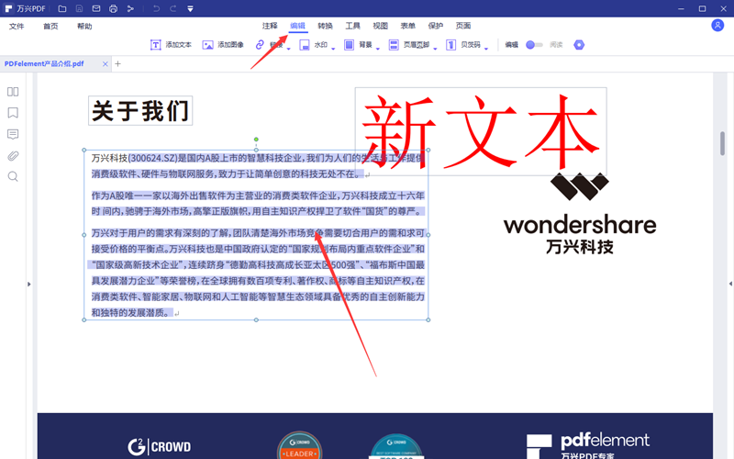734x459 pixels.
Task: Expand the 页眉页脚 header footer dropdown
Action: (433, 45)
